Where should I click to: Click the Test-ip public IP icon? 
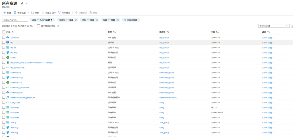coord(8,123)
